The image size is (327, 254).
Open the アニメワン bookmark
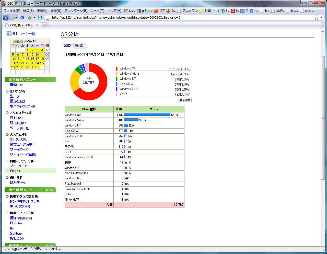[x=188, y=11]
